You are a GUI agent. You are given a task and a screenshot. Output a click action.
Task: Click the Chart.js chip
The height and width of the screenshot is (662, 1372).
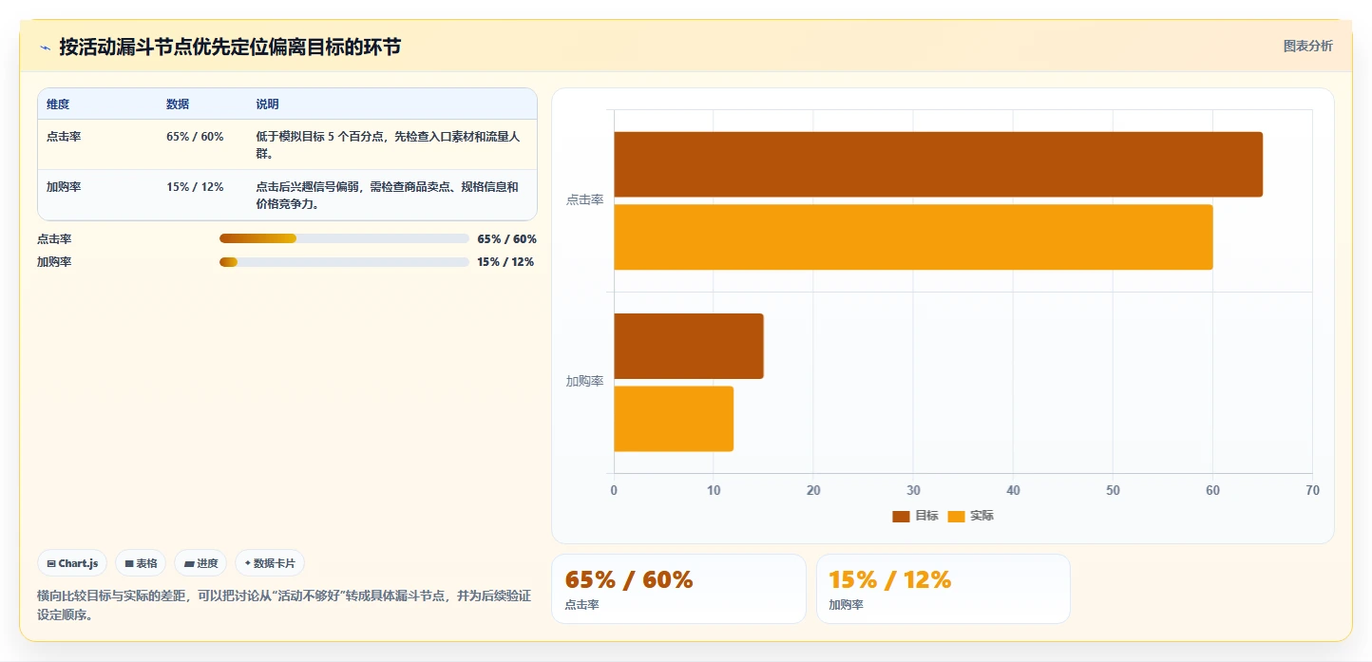[73, 563]
